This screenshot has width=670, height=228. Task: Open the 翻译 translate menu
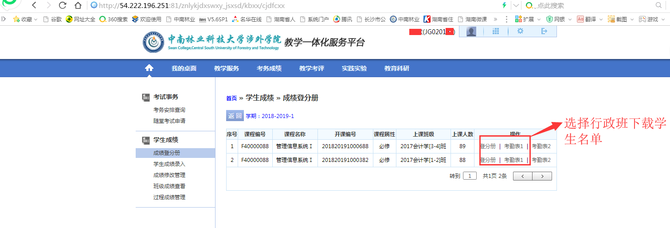(x=590, y=19)
